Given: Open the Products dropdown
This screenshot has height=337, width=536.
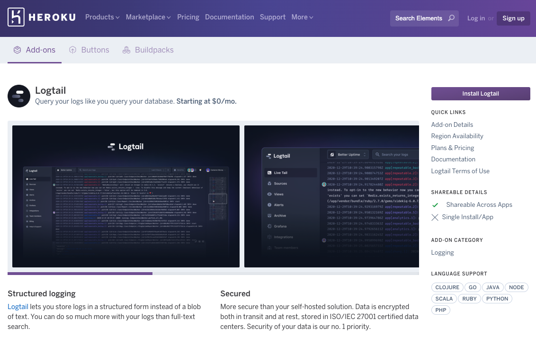Looking at the screenshot, I should tap(102, 17).
